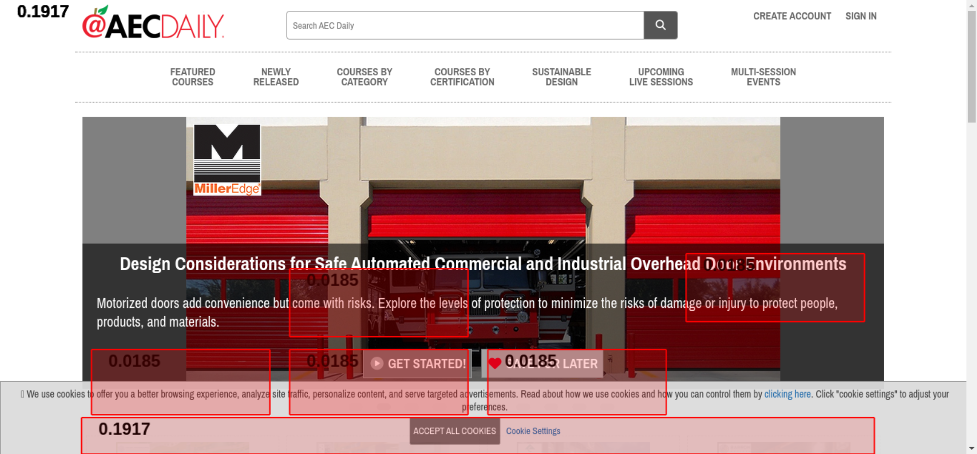This screenshot has height=454, width=977.
Task: Click the scrollbar up arrow
Action: click(x=972, y=4)
